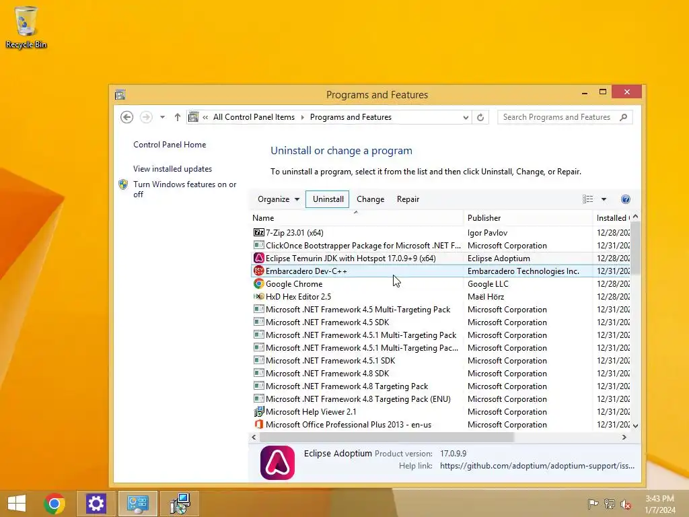Image resolution: width=689 pixels, height=517 pixels.
Task: Click the taskbar clock showing 3:43 PM
Action: tap(660, 504)
